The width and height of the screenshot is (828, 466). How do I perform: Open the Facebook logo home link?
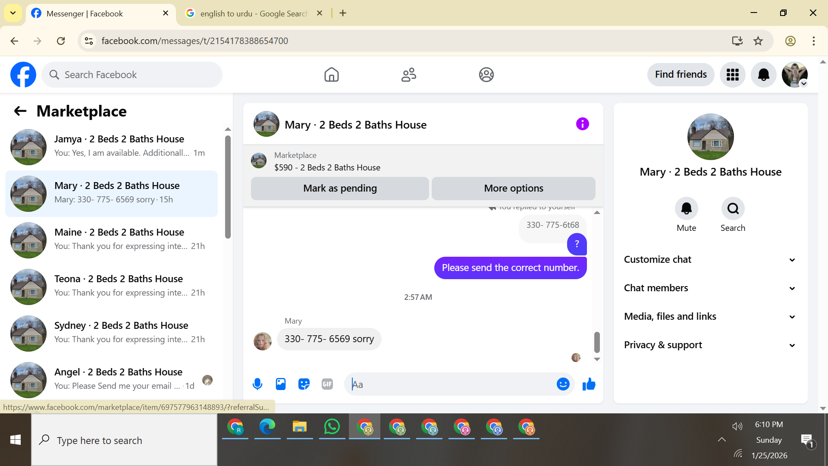23,75
